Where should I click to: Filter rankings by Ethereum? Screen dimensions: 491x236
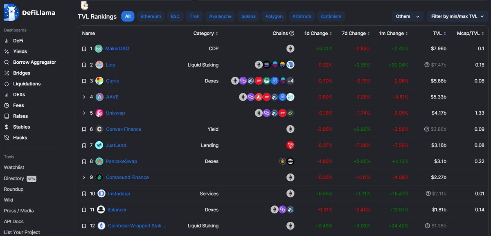151,16
